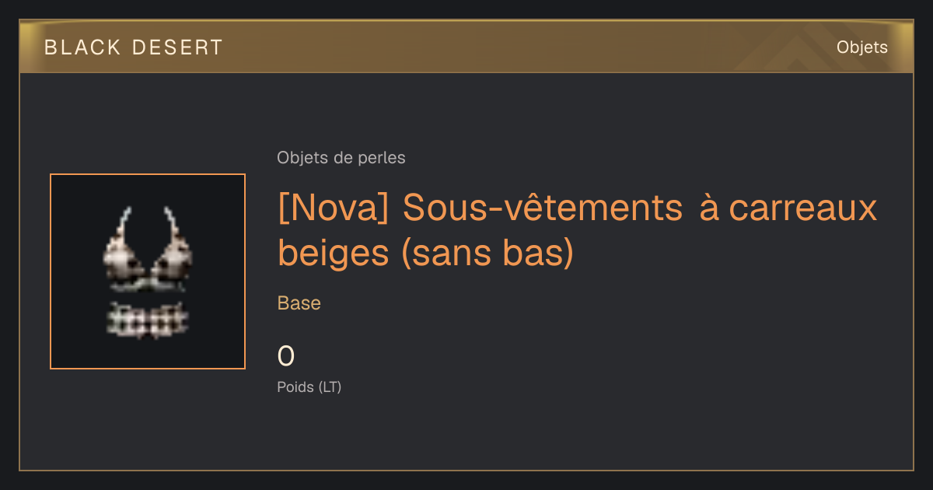Click the BLACK DESERT header title
Viewport: 933px width, 490px height.
click(x=134, y=47)
